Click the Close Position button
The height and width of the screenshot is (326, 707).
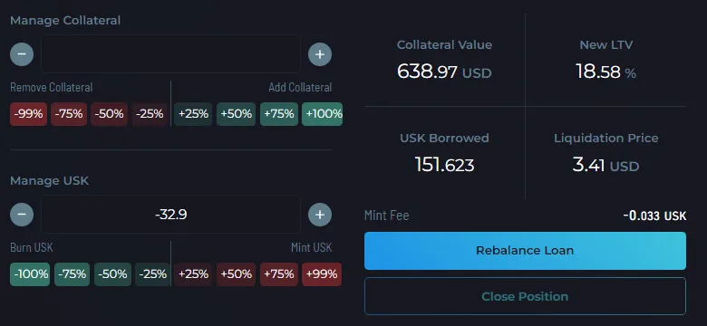tap(525, 296)
